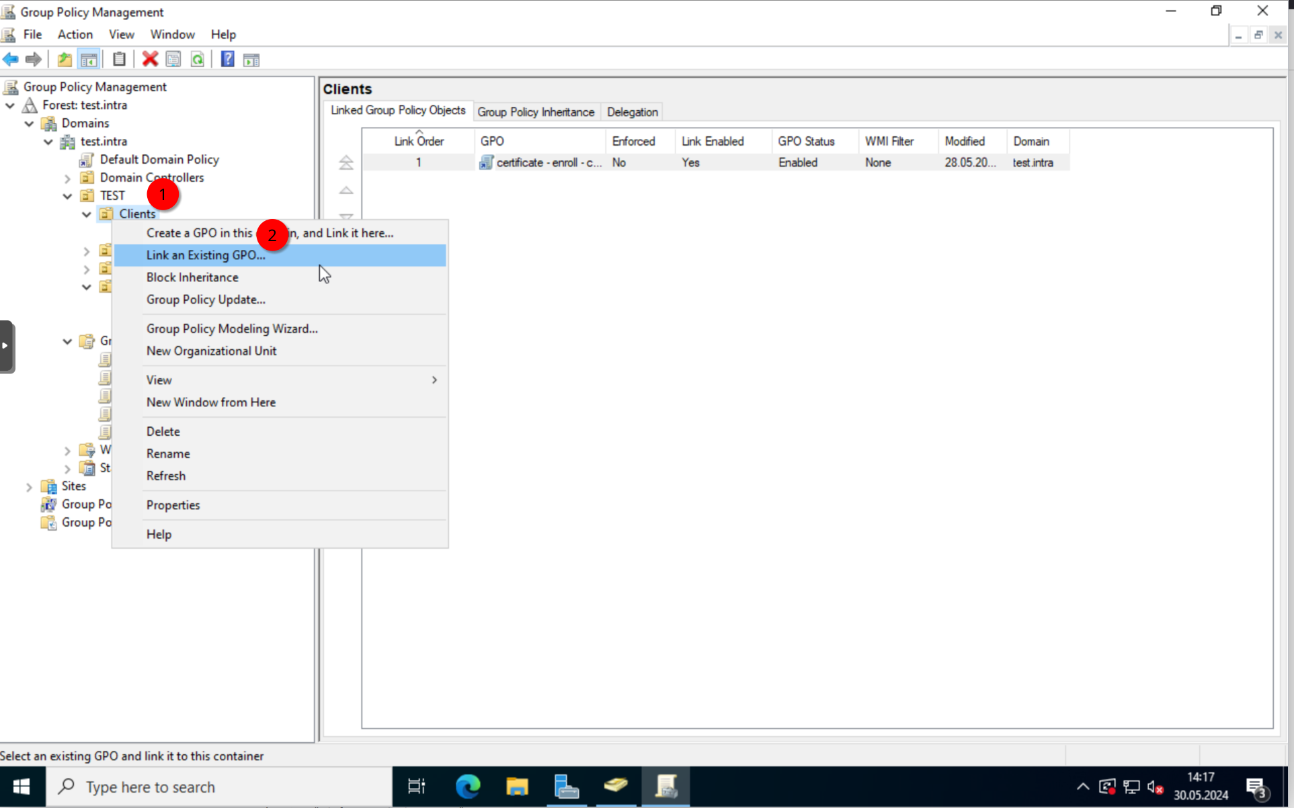Choose New Window from Here
Screen dimensions: 1294x808
pyautogui.click(x=280, y=402)
